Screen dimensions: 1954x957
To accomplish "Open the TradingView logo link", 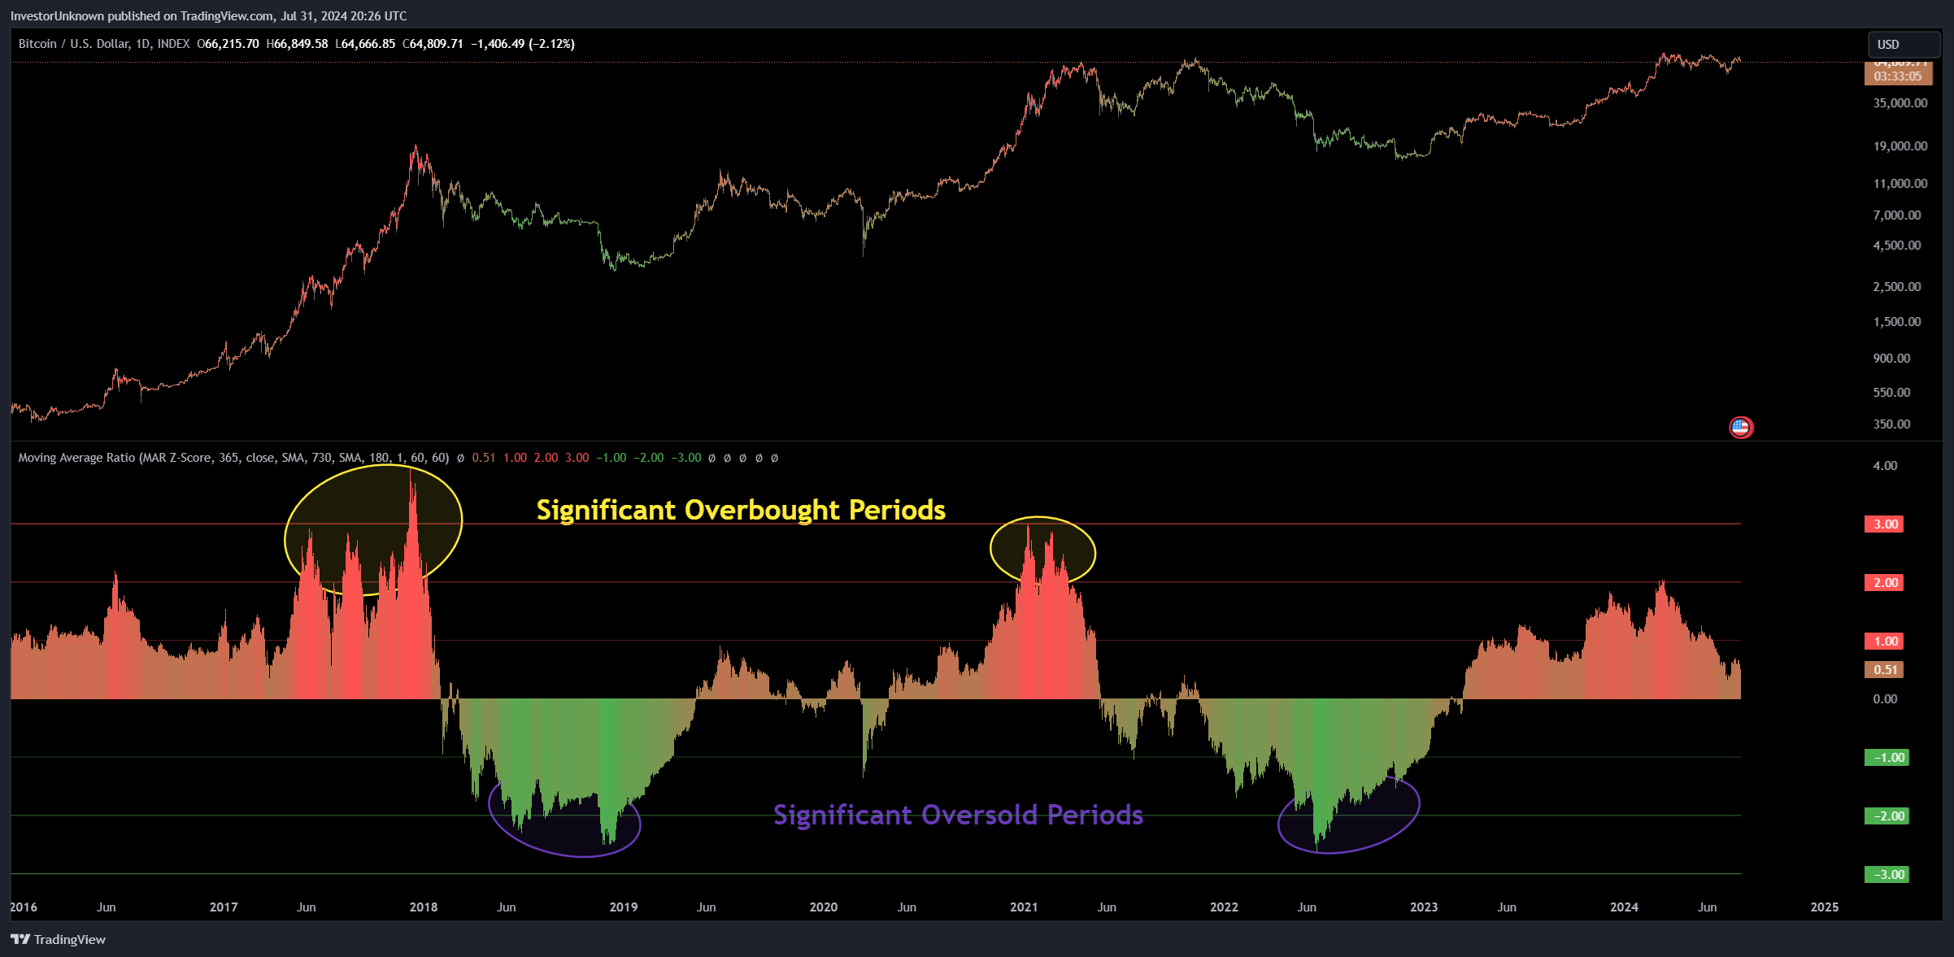I will [58, 939].
